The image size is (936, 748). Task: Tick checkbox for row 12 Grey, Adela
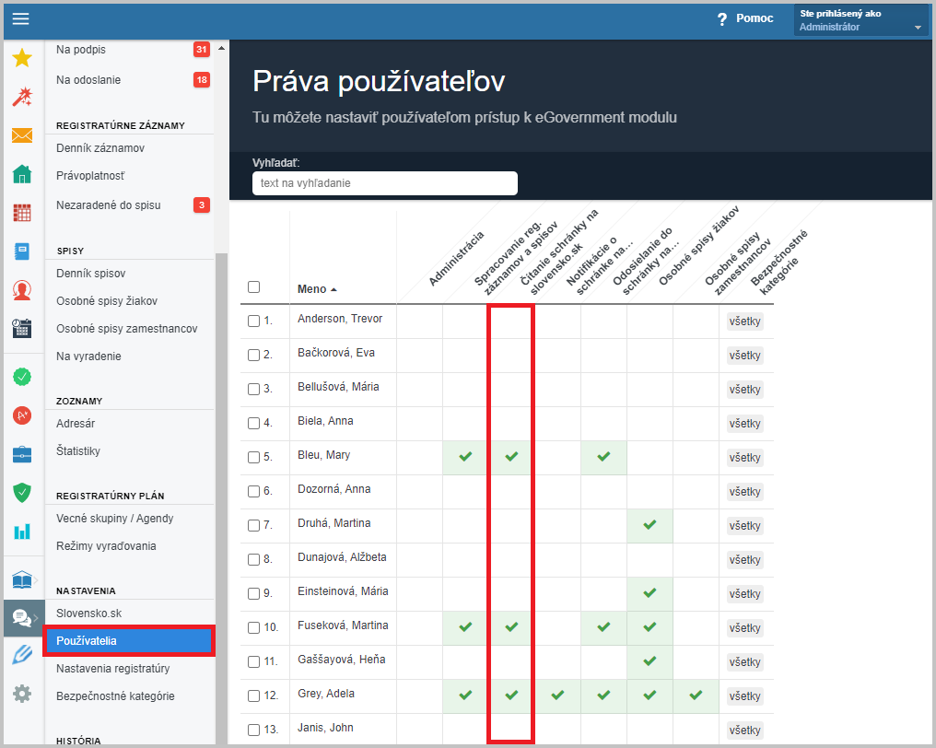(x=253, y=695)
